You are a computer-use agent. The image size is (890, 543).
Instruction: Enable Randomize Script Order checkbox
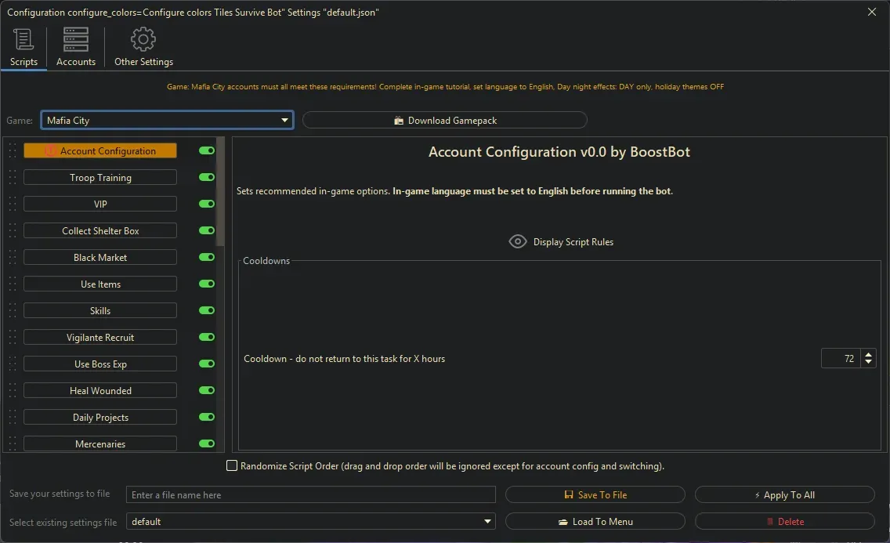pyautogui.click(x=232, y=465)
